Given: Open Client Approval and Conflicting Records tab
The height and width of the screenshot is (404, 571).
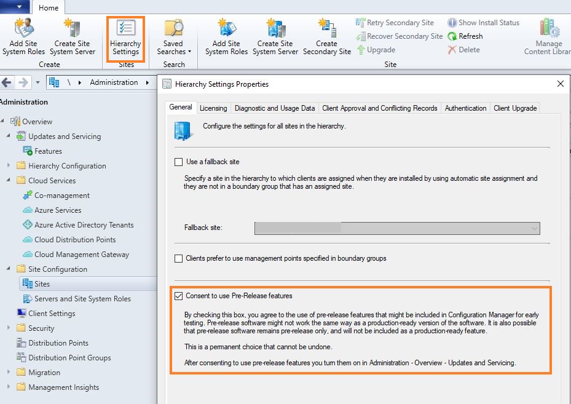Looking at the screenshot, I should coord(380,108).
